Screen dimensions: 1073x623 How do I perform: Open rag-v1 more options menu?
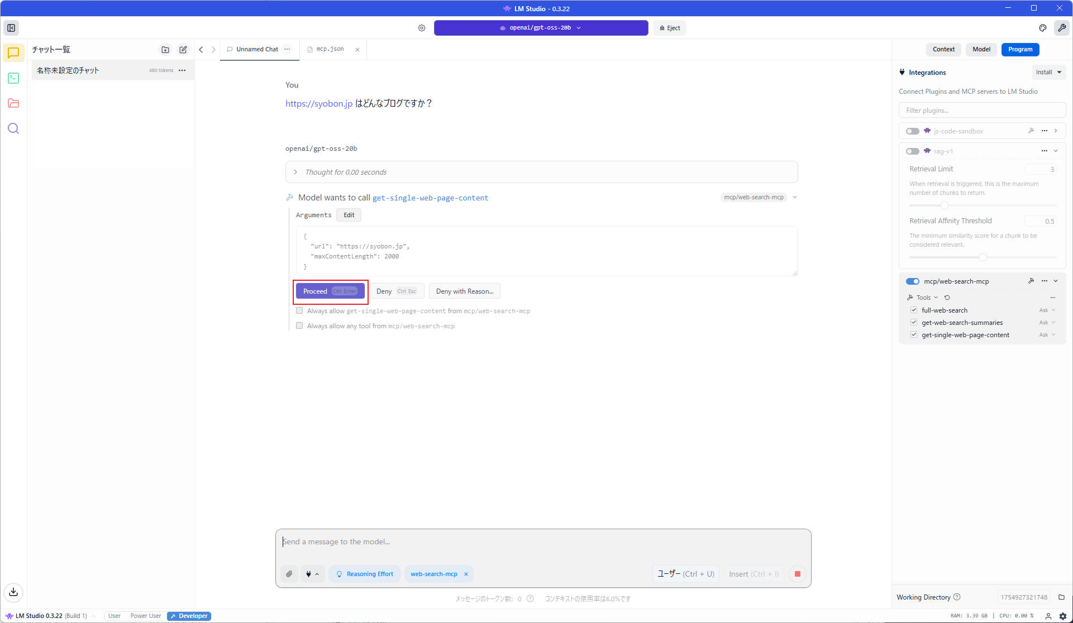click(x=1044, y=151)
